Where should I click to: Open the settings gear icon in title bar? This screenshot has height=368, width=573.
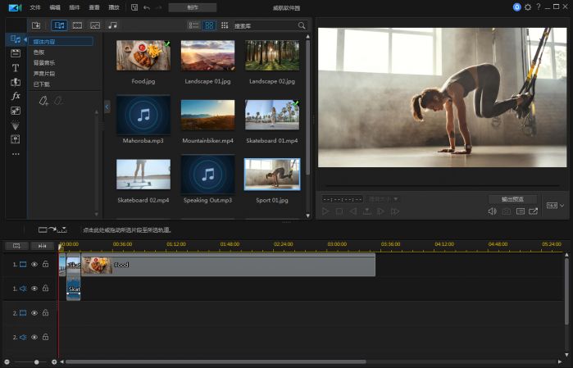click(527, 7)
